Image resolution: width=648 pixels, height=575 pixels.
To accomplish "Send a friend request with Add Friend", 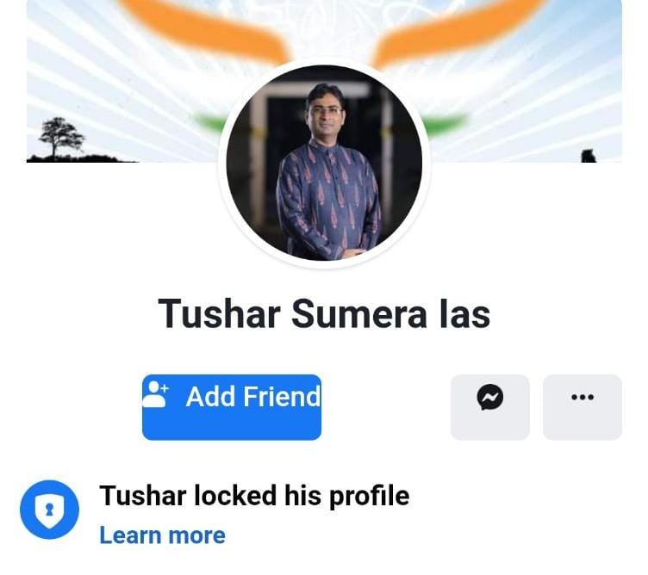I will 232,407.
